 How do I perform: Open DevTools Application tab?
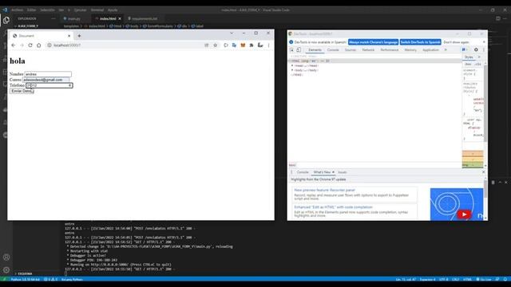point(430,49)
